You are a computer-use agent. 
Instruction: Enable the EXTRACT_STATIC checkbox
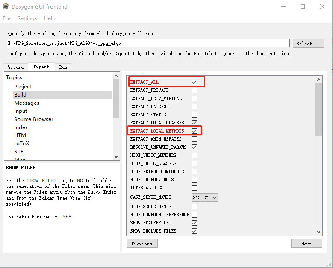194,115
